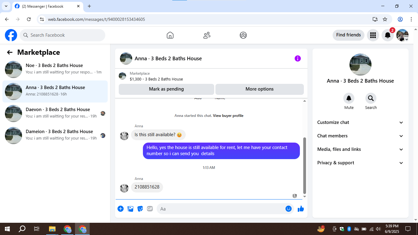Image resolution: width=418 pixels, height=235 pixels.
Task: Click the "Is this still available?" message
Action: (x=158, y=135)
